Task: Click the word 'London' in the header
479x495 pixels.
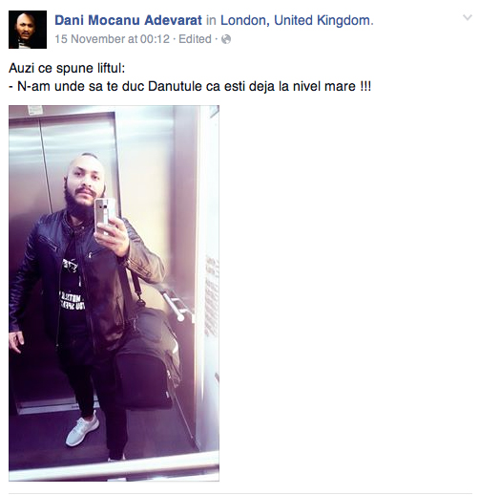Action: 244,20
